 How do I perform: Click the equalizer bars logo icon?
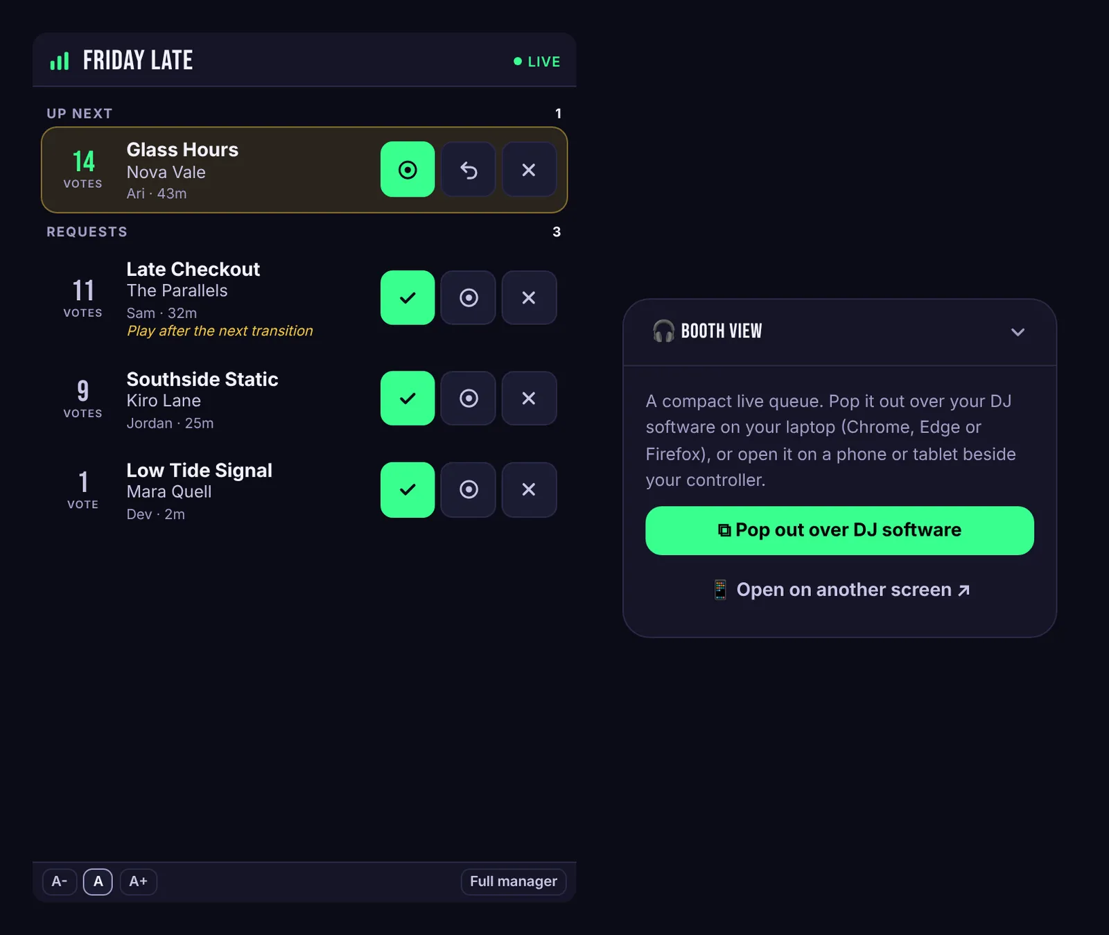point(60,61)
